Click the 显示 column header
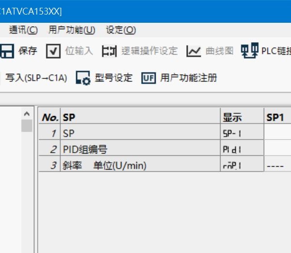 242,117
